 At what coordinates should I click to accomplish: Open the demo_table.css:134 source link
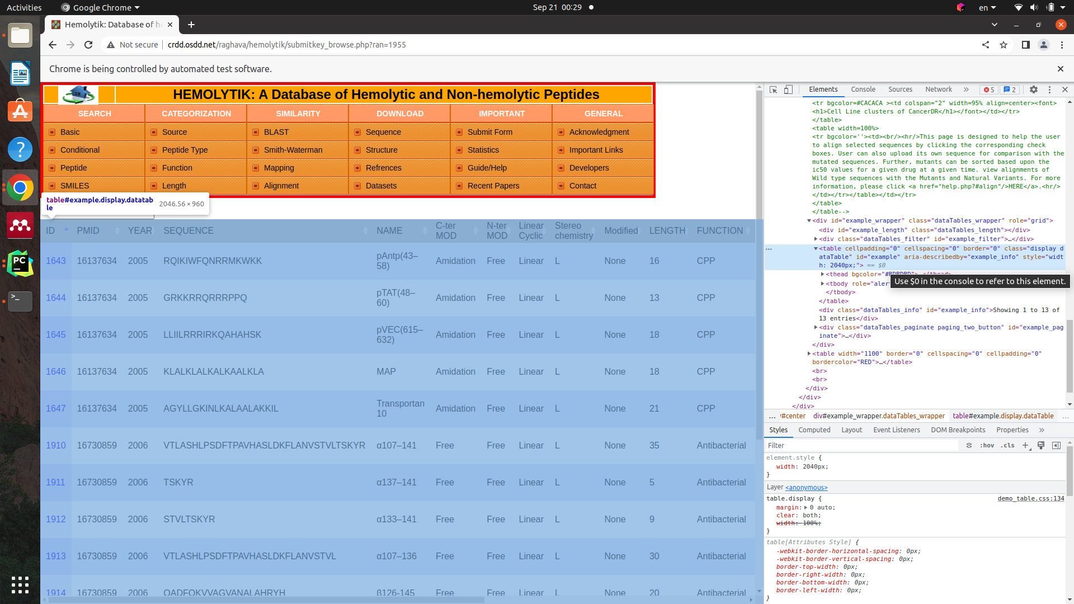(x=1030, y=499)
